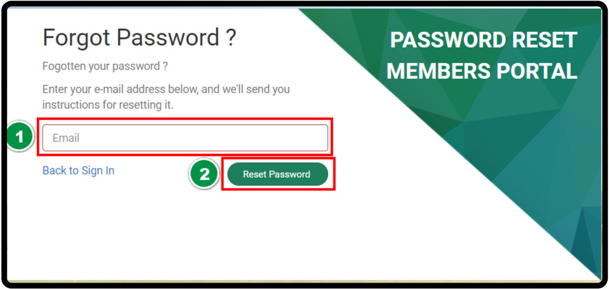Click the question mark ending the heading
Image resolution: width=609 pixels, height=289 pixels.
[x=231, y=39]
